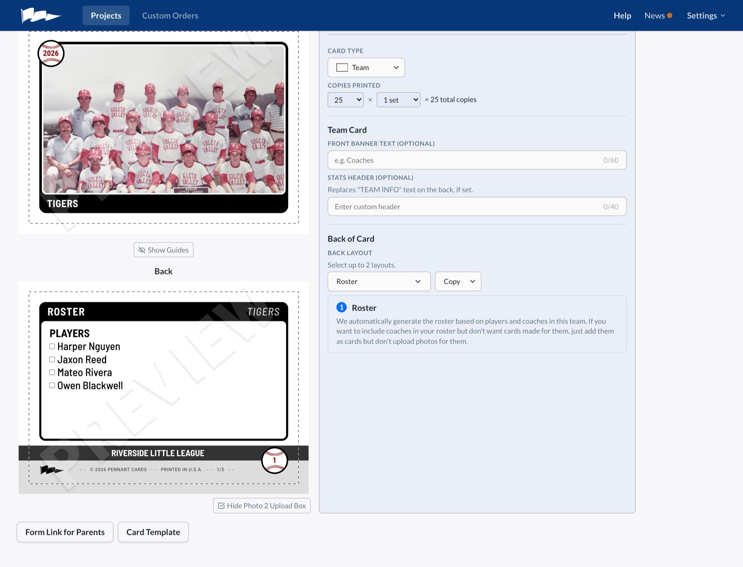Viewport: 743px width, 567px height.
Task: Toggle Show Guides on the preview
Action: click(x=163, y=250)
